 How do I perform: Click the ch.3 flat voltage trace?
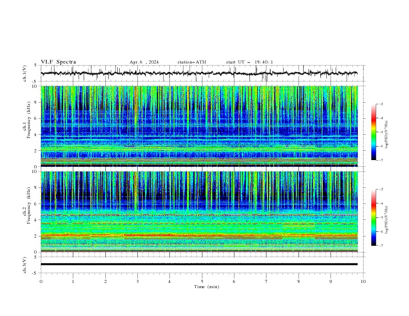[x=199, y=264]
